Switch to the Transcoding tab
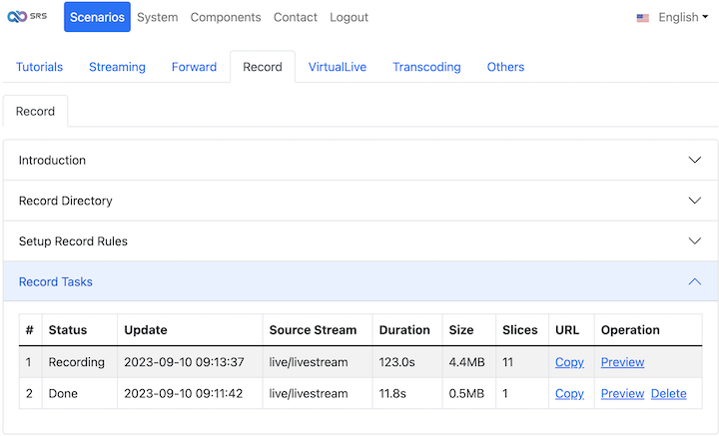 pyautogui.click(x=426, y=67)
